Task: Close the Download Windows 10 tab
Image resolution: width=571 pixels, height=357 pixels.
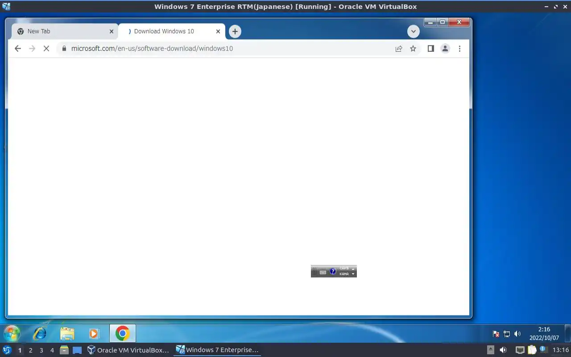Action: (x=218, y=32)
